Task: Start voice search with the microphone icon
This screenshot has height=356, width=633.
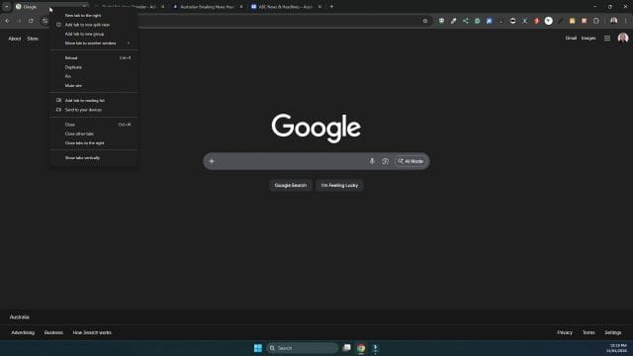Action: point(372,161)
